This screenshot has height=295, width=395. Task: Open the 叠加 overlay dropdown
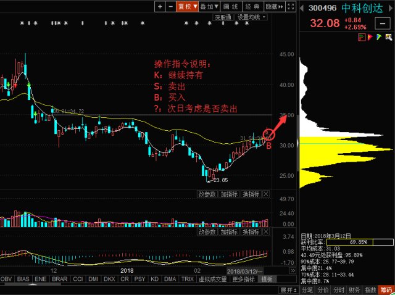[209, 6]
